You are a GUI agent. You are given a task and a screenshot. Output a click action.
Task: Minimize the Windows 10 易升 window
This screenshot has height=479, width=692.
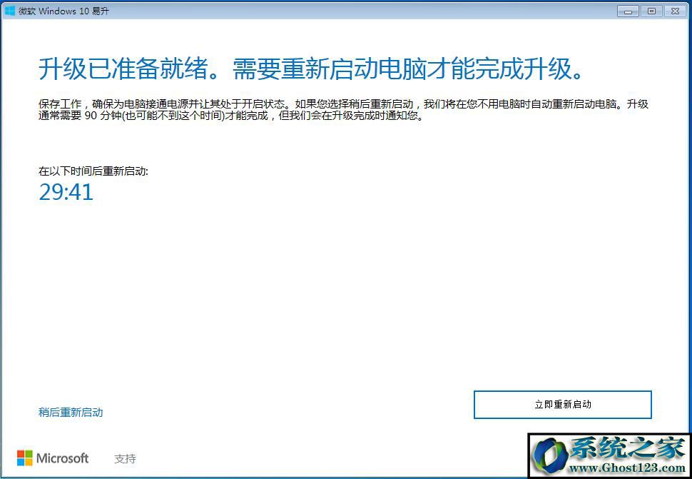[628, 11]
